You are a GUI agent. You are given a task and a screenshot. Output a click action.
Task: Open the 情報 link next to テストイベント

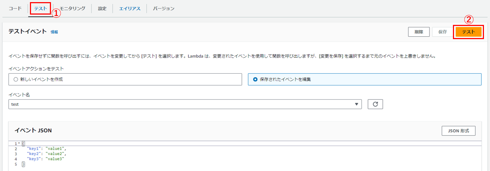[54, 32]
